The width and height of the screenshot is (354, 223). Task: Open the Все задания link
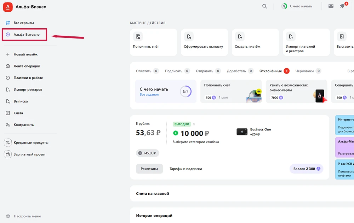click(x=149, y=95)
